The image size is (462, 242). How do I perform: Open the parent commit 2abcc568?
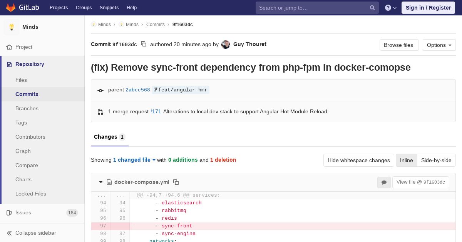(x=138, y=90)
